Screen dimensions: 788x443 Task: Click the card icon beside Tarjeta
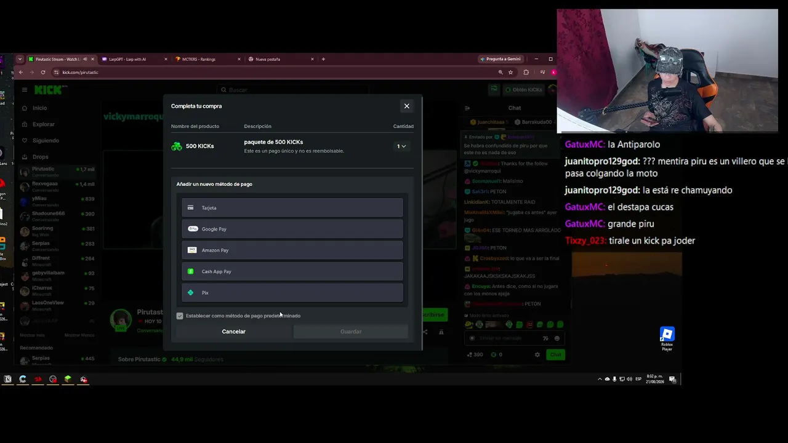tap(191, 208)
